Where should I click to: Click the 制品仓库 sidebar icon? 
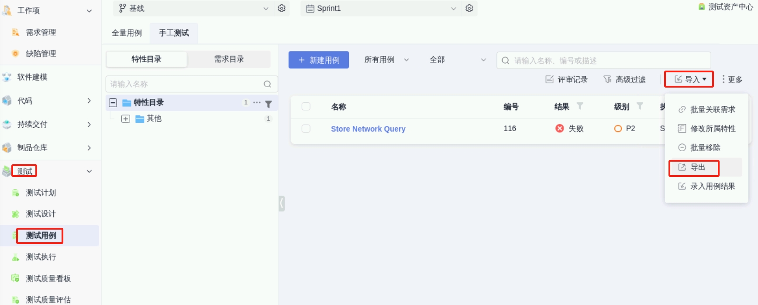coord(7,148)
